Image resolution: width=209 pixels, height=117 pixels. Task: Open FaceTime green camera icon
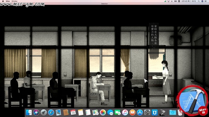[118, 113]
